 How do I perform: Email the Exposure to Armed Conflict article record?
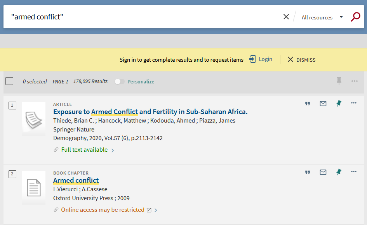point(323,103)
